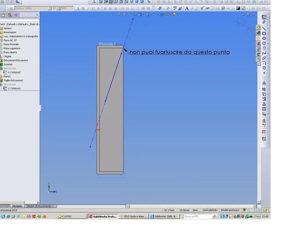Toggle the Exit Sketch button
The height and width of the screenshot is (228, 285).
click(264, 17)
